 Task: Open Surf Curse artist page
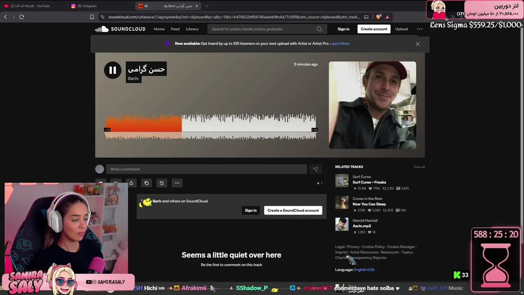point(362,177)
